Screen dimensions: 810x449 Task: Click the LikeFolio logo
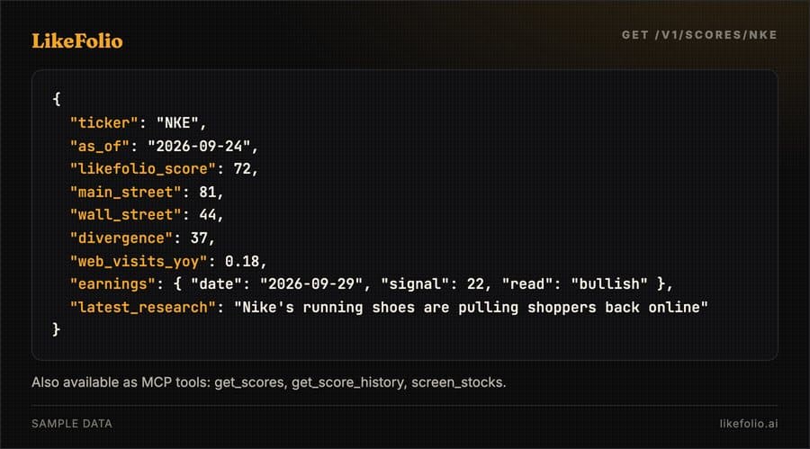(x=77, y=40)
